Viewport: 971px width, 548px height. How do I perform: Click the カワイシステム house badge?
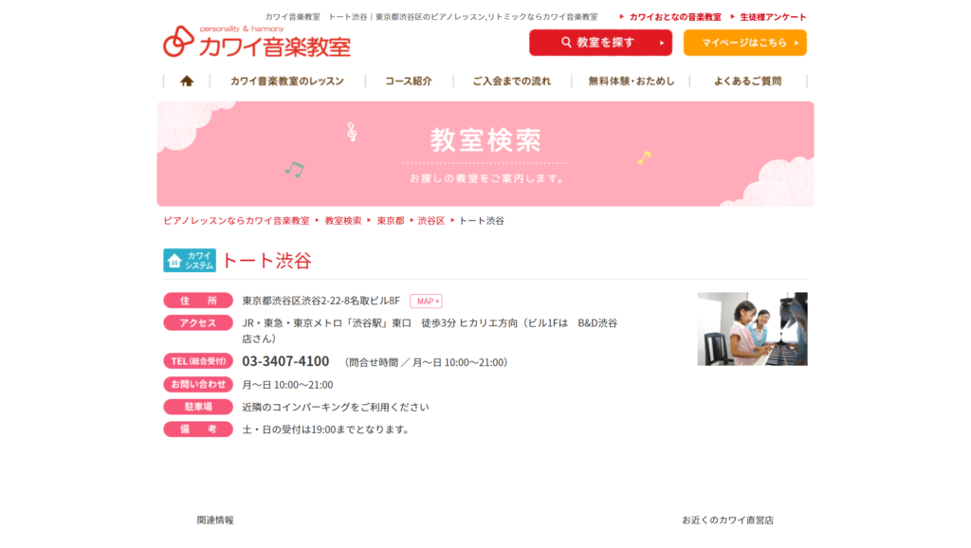coord(190,261)
